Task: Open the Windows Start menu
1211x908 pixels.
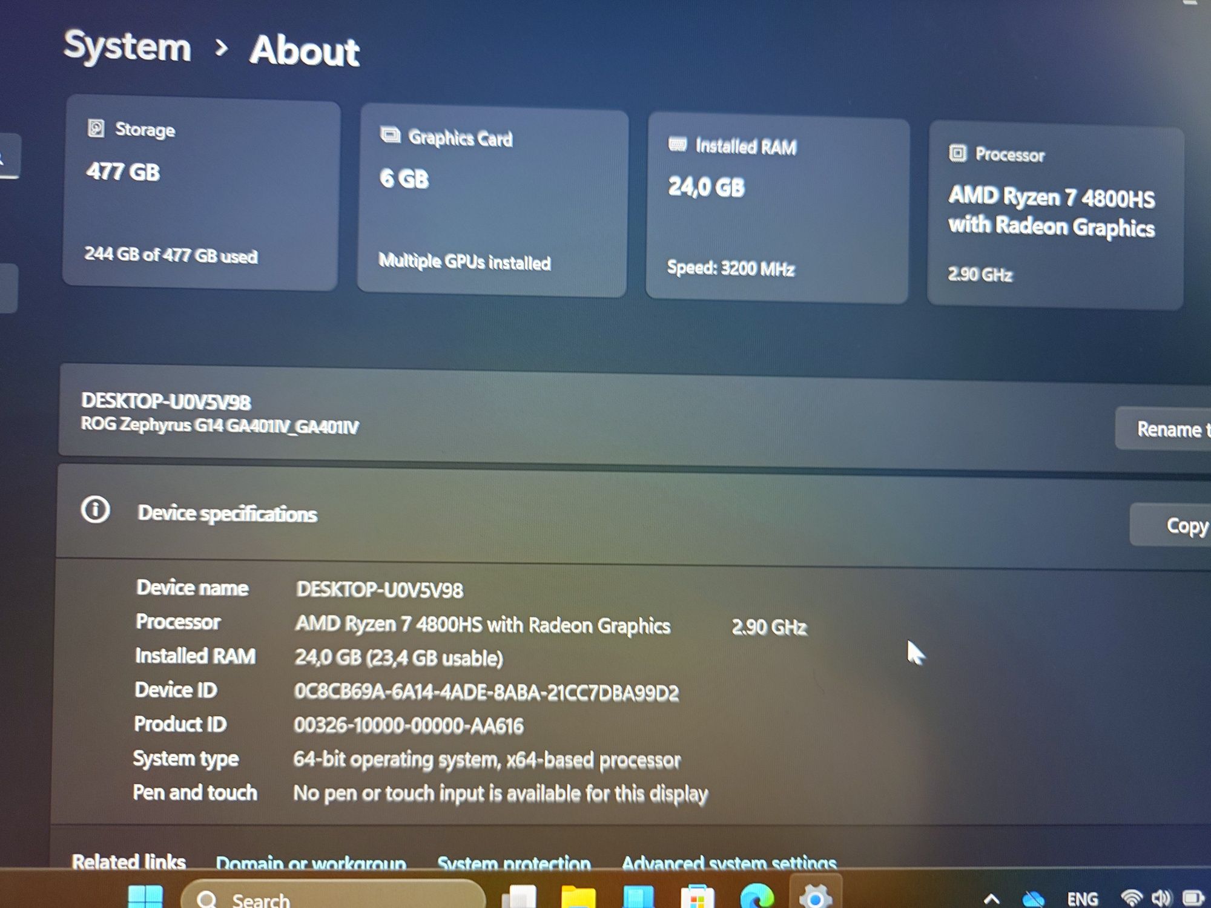Action: click(145, 896)
